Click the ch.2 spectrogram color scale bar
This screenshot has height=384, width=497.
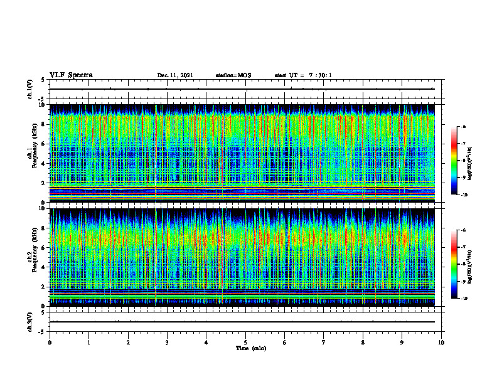coord(454,264)
